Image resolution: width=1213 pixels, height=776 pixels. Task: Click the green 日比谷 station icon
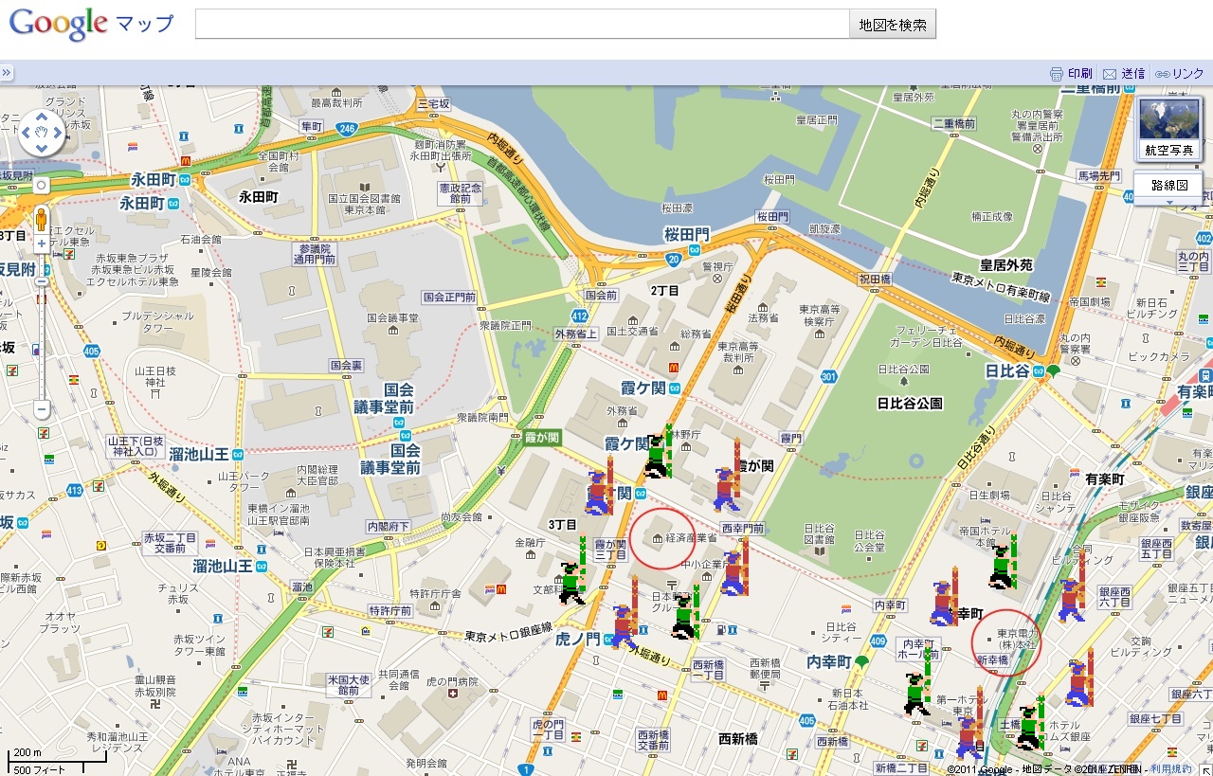(1053, 370)
